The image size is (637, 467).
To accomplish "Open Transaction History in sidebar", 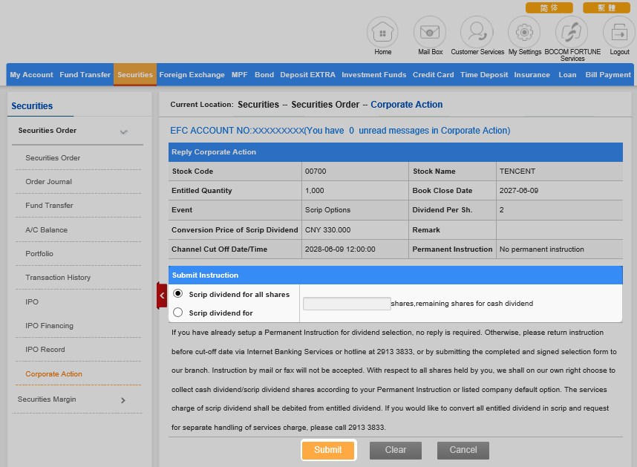I will point(58,278).
